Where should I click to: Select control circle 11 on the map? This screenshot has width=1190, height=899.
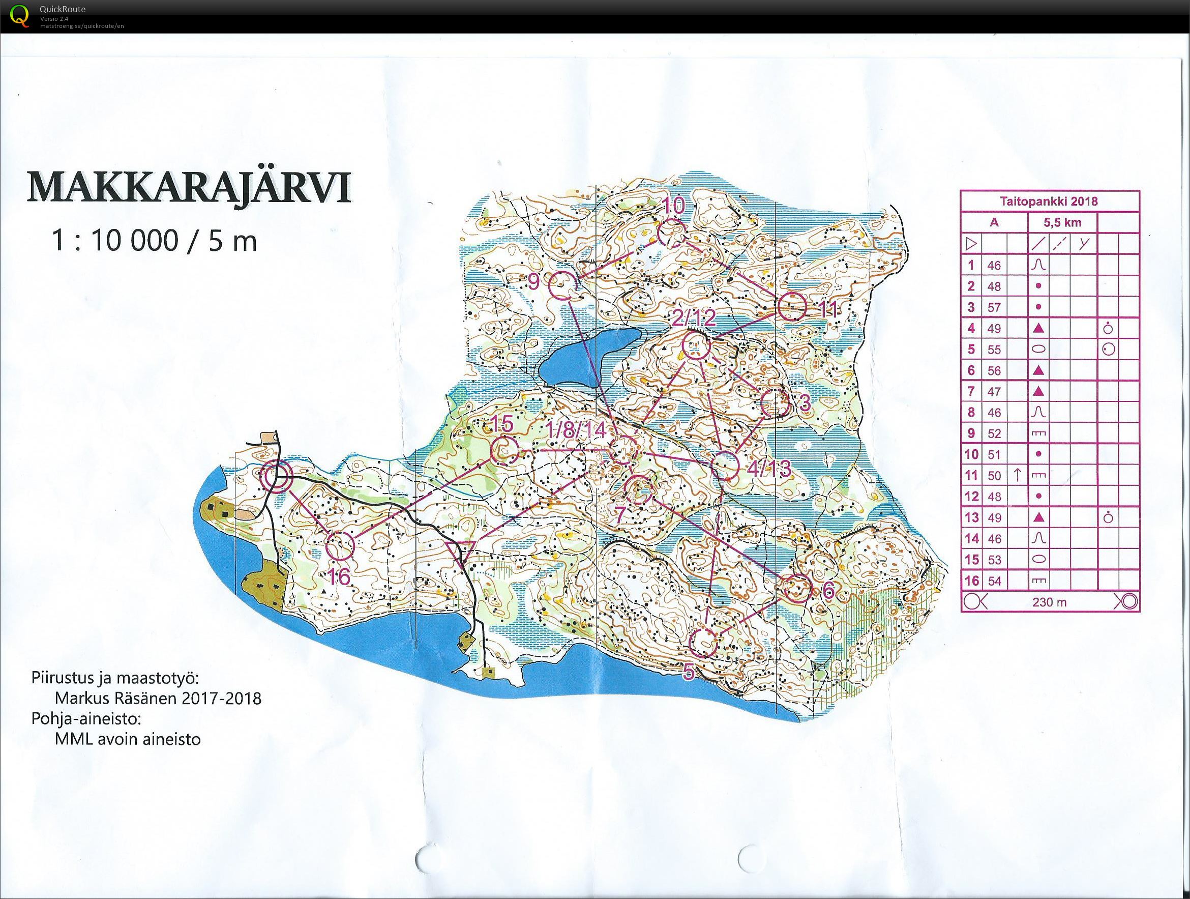coord(792,306)
